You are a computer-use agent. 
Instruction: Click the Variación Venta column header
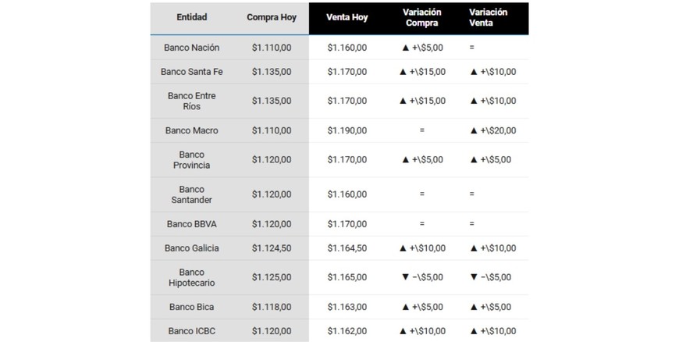coord(491,17)
